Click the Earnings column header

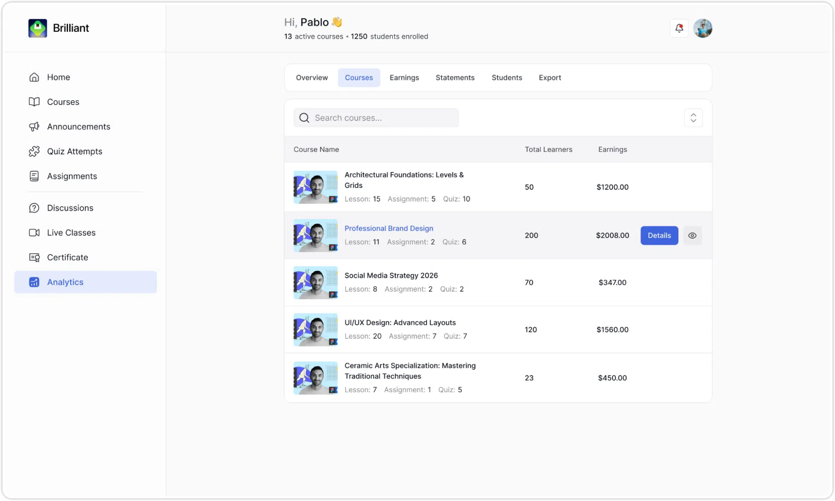point(612,149)
